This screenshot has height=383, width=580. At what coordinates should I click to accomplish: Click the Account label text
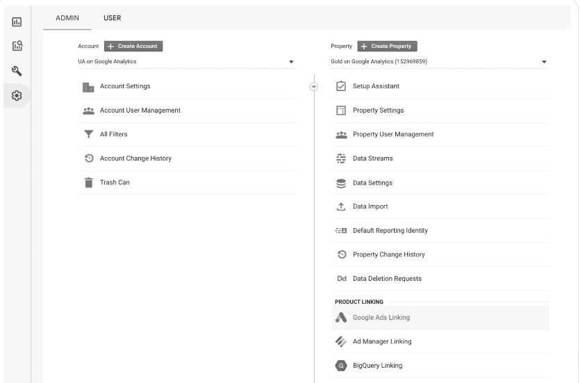88,47
